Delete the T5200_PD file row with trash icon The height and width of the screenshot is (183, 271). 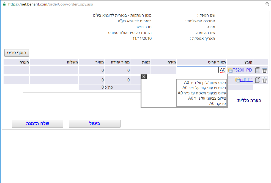point(264,70)
